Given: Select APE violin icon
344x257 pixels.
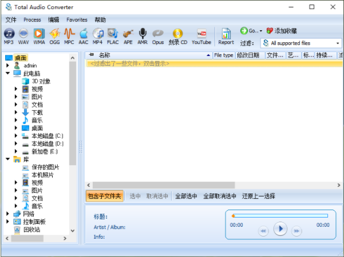Looking at the screenshot, I should pos(128,37).
